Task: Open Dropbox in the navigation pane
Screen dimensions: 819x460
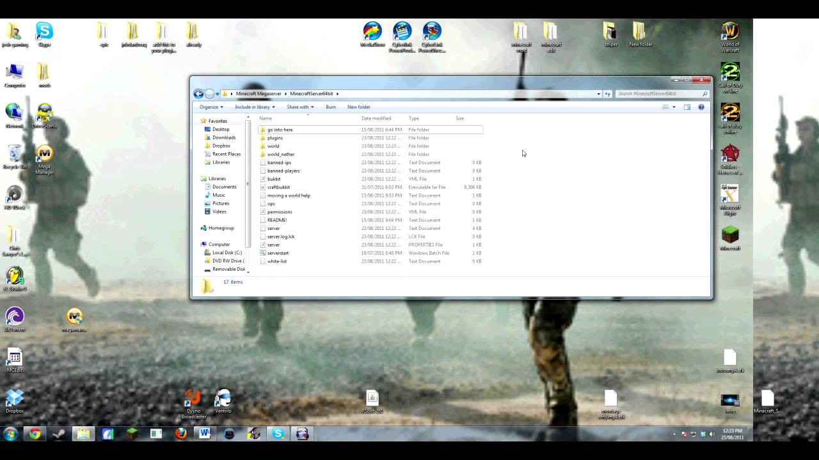Action: (x=221, y=146)
